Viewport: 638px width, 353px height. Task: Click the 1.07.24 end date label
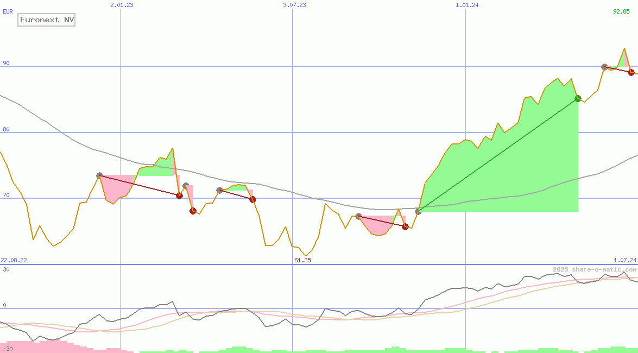pyautogui.click(x=625, y=260)
